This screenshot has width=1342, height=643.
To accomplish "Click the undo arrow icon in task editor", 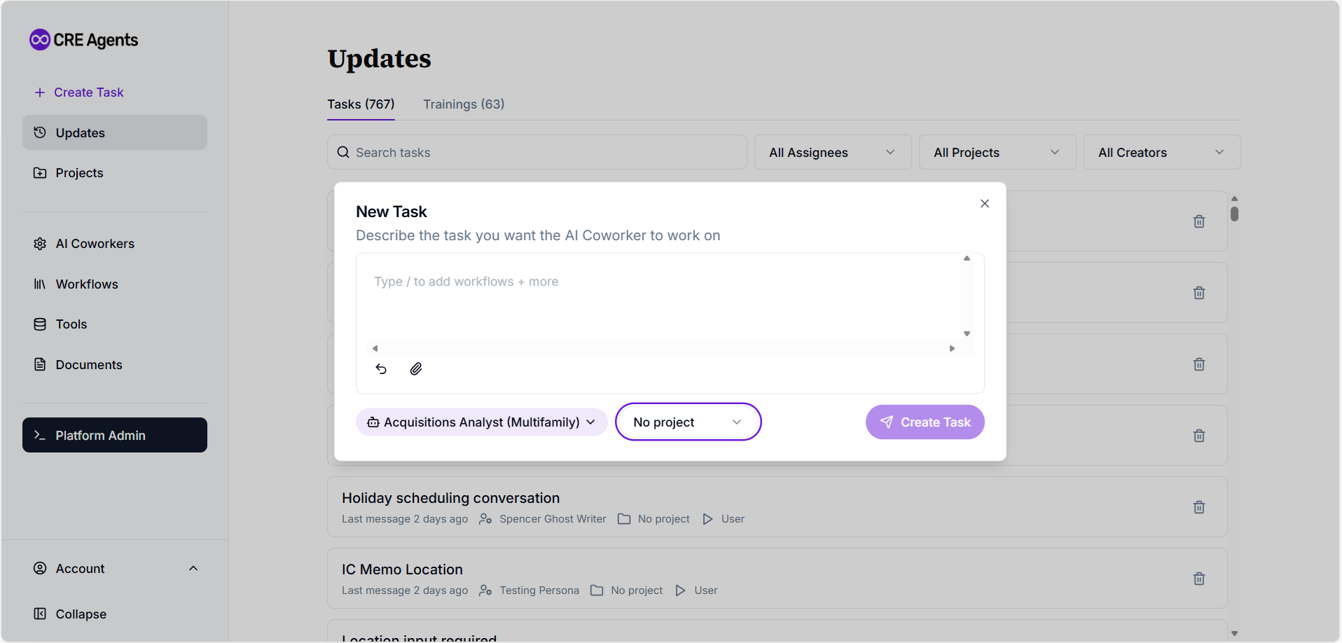I will [381, 368].
